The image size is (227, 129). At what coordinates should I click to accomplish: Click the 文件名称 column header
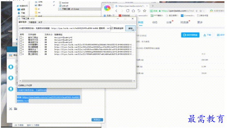pyautogui.click(x=32, y=35)
